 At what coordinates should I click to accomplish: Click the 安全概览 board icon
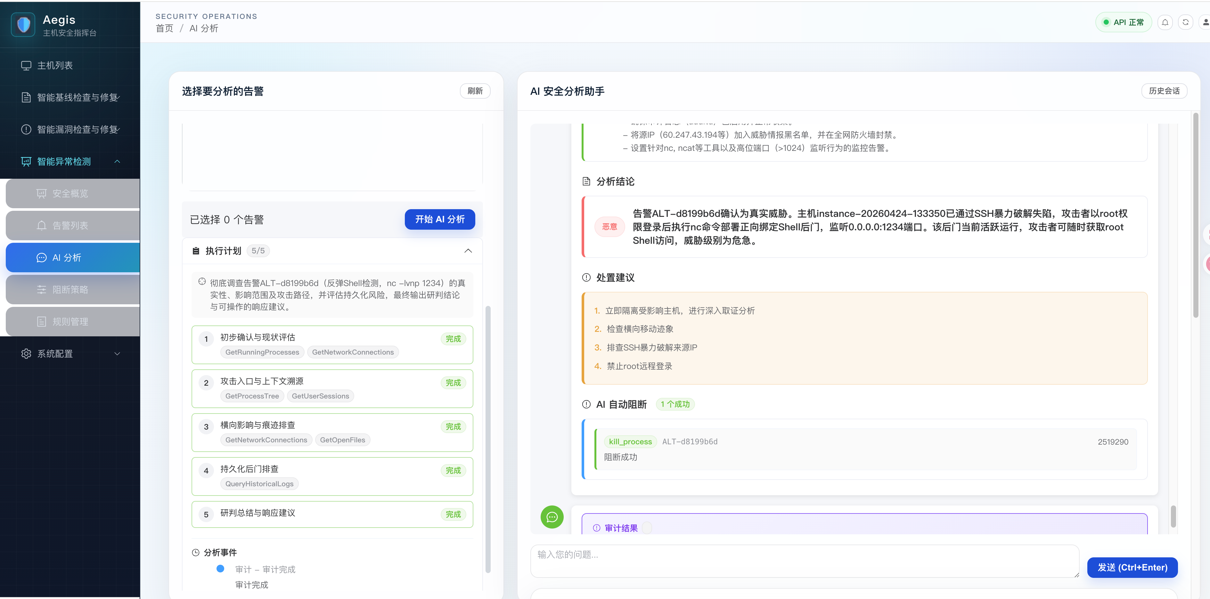42,193
